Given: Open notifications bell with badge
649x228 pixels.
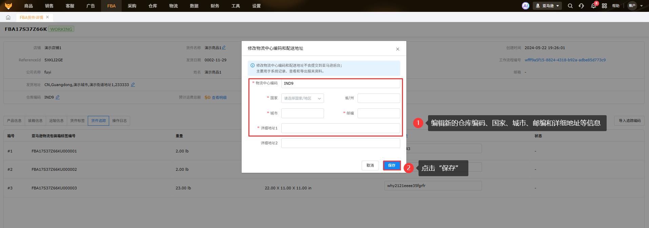Looking at the screenshot, I should pyautogui.click(x=593, y=6).
